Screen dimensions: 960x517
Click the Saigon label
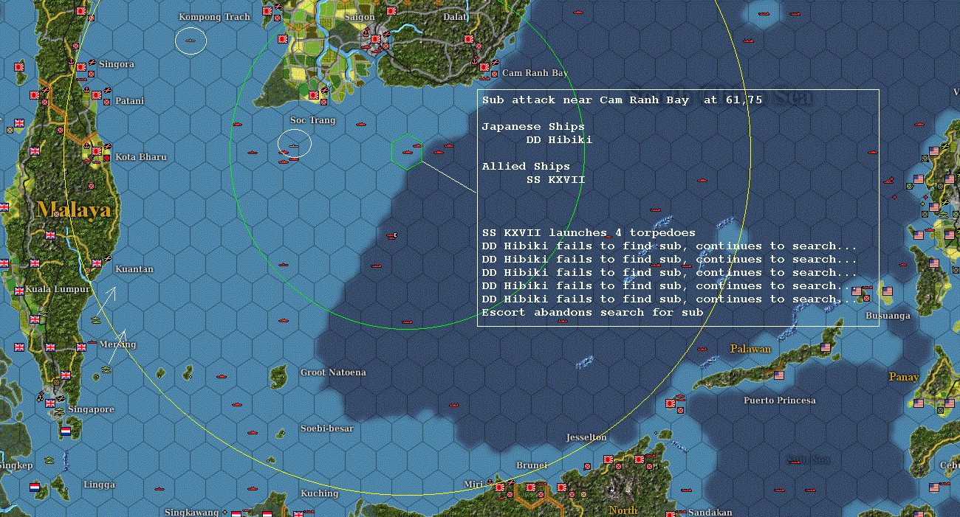coord(360,16)
